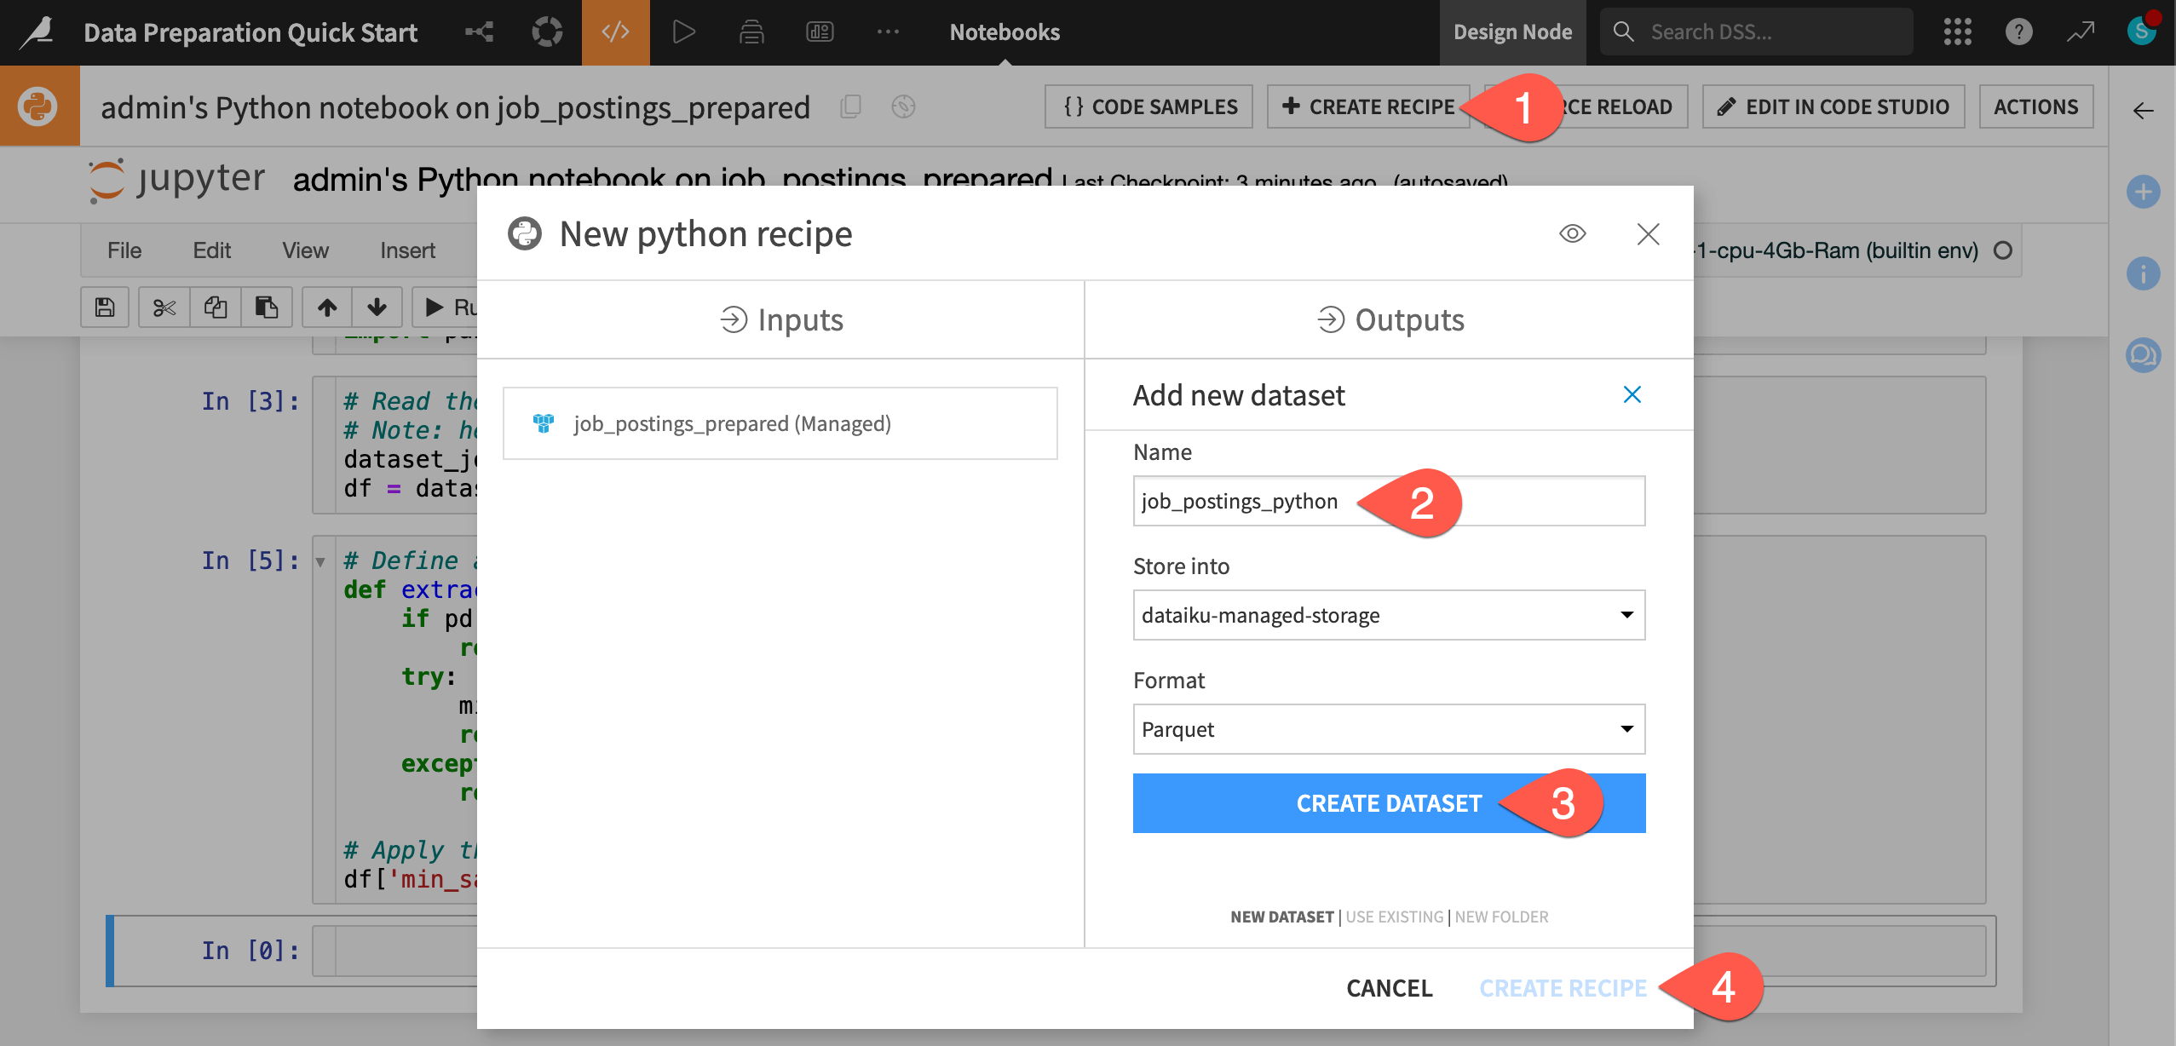Viewport: 2176px width, 1046px height.
Task: Click the Jupyter notebook title text
Action: coord(671,180)
